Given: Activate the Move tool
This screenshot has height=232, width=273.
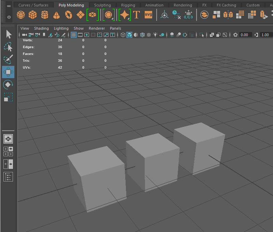Looking at the screenshot, I should (8, 72).
